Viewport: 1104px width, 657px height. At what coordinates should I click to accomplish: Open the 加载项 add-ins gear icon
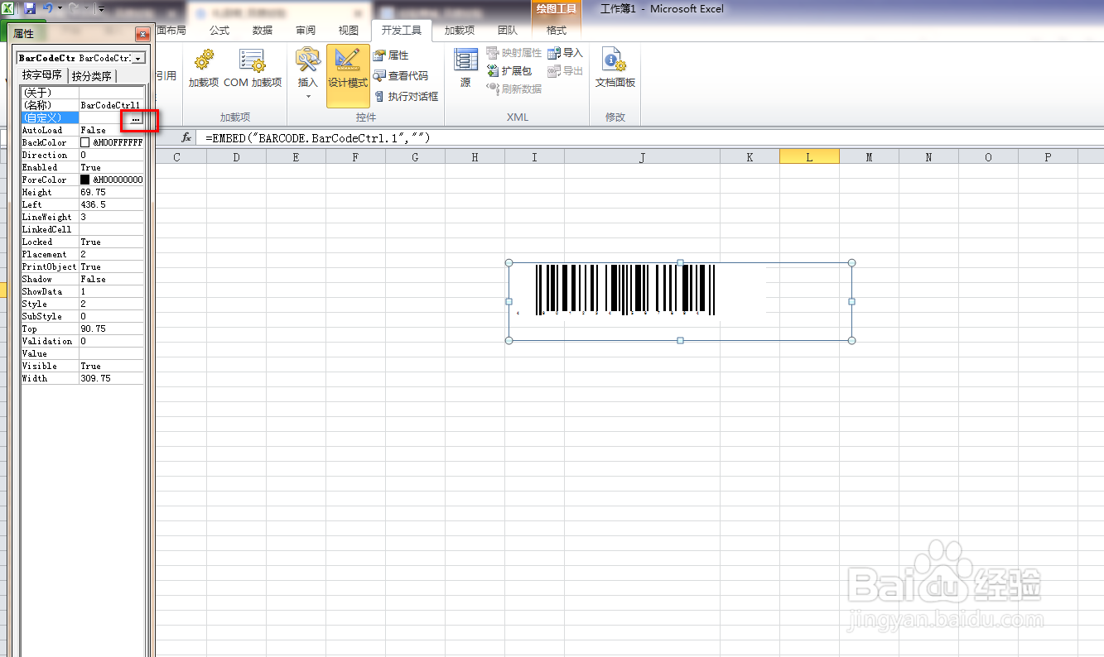(x=203, y=68)
